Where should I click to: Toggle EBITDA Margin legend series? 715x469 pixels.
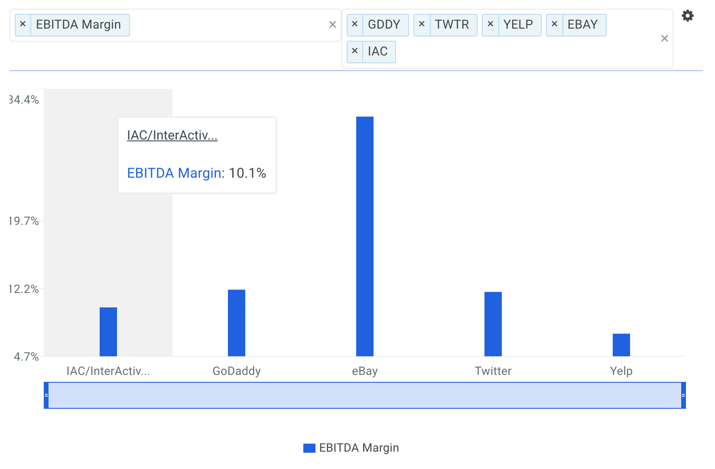351,448
